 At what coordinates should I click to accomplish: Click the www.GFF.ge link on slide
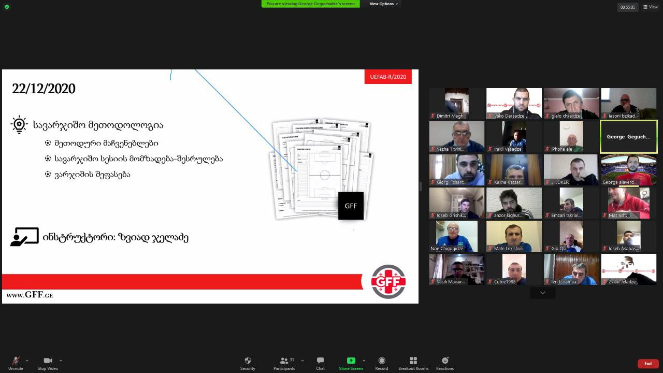pos(30,295)
